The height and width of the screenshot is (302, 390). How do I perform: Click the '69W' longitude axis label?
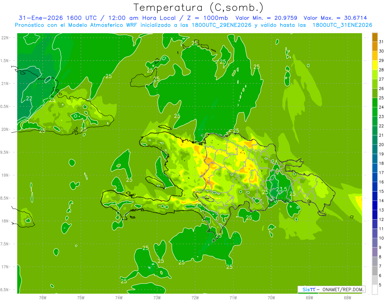tap(309, 298)
